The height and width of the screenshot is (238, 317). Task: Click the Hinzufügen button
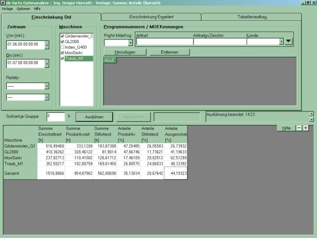pos(124,52)
